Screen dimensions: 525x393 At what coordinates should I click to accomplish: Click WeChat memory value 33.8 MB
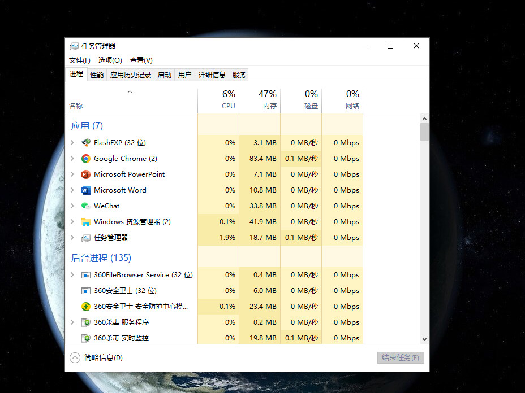(263, 206)
